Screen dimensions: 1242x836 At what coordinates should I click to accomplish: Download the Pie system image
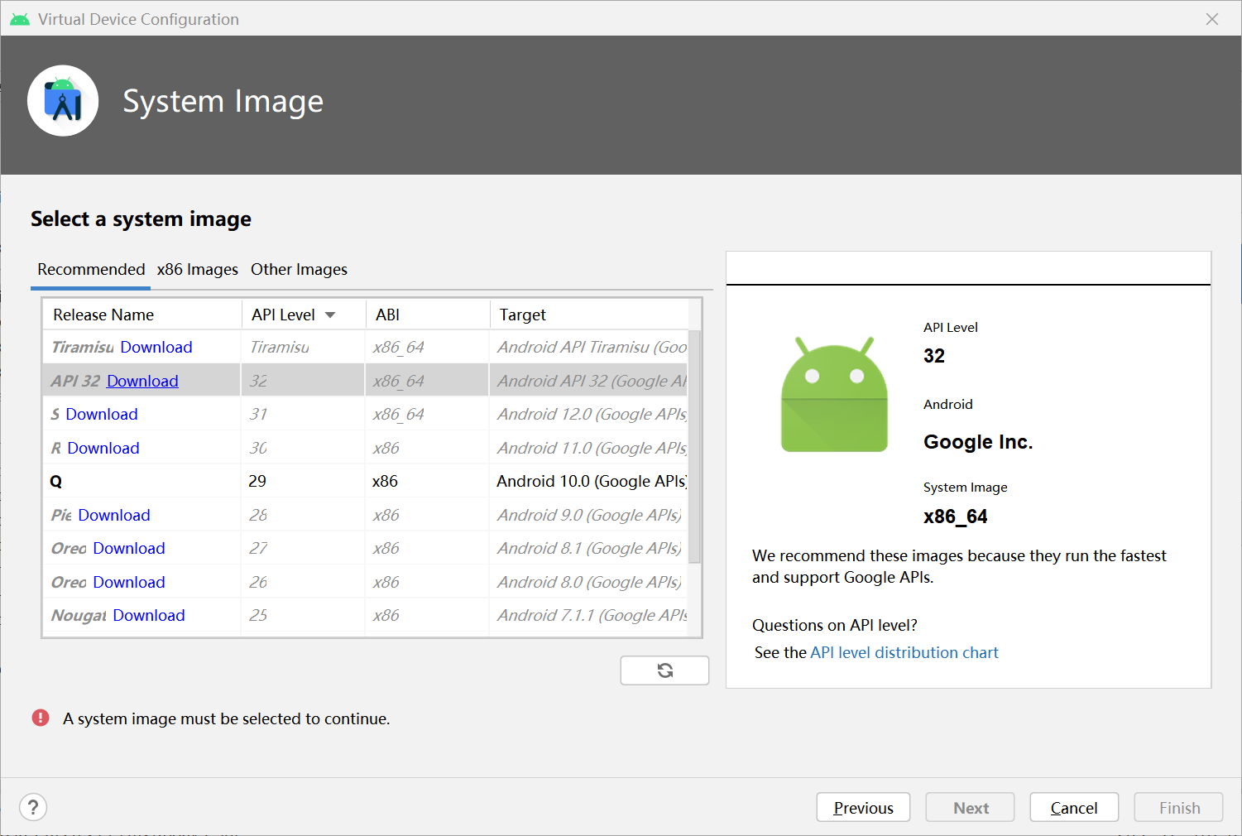114,515
